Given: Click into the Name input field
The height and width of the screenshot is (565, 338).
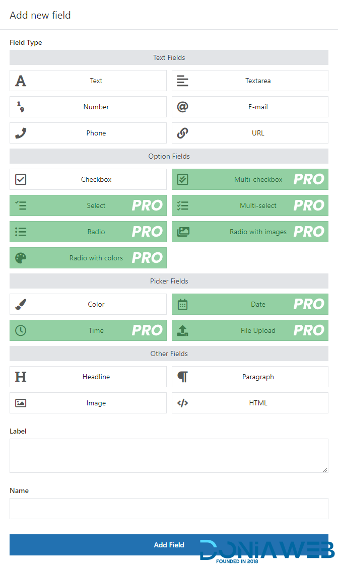Looking at the screenshot, I should point(169,509).
